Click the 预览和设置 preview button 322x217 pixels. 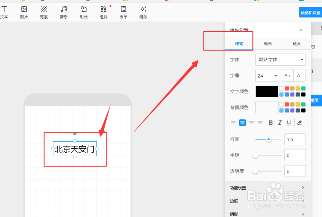[x=310, y=12]
